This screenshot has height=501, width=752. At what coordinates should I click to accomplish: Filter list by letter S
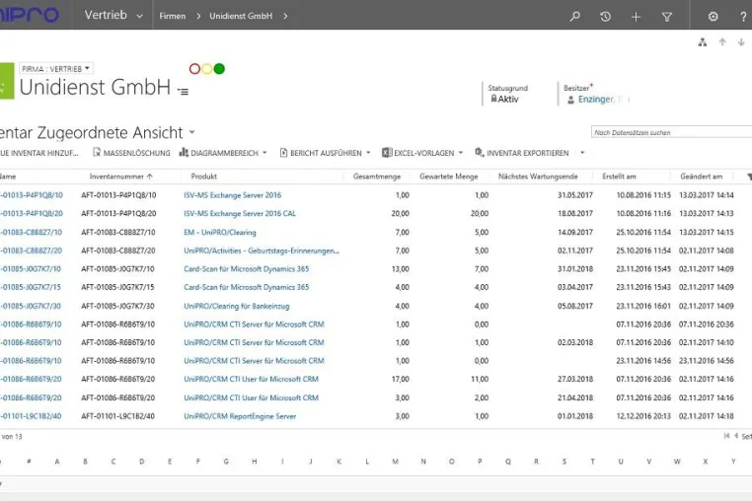click(564, 462)
